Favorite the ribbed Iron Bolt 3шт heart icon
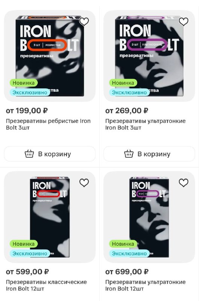The height and width of the screenshot is (301, 199). click(x=84, y=21)
